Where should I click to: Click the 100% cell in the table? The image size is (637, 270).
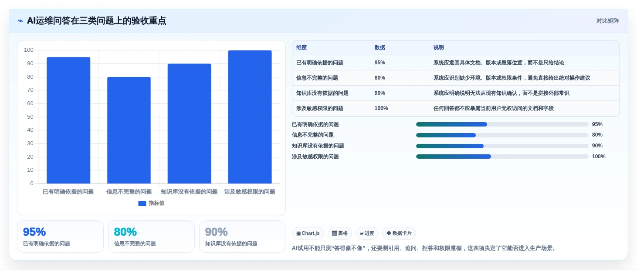pyautogui.click(x=381, y=108)
